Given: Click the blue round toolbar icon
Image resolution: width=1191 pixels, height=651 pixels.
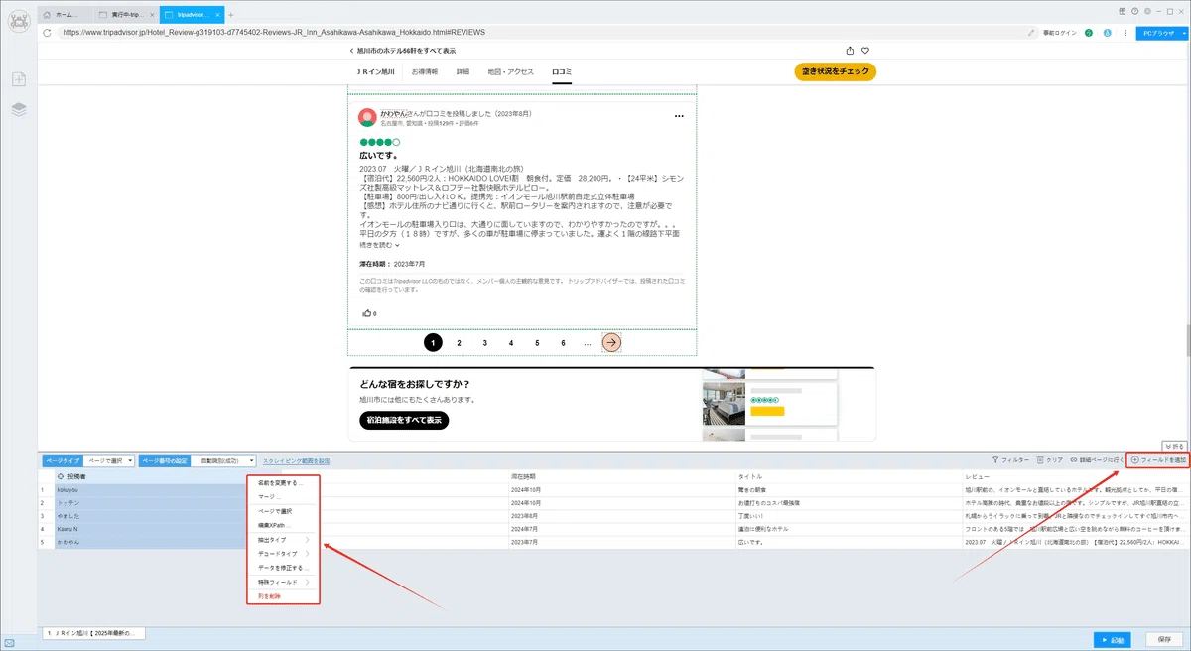Looking at the screenshot, I should point(1106,33).
